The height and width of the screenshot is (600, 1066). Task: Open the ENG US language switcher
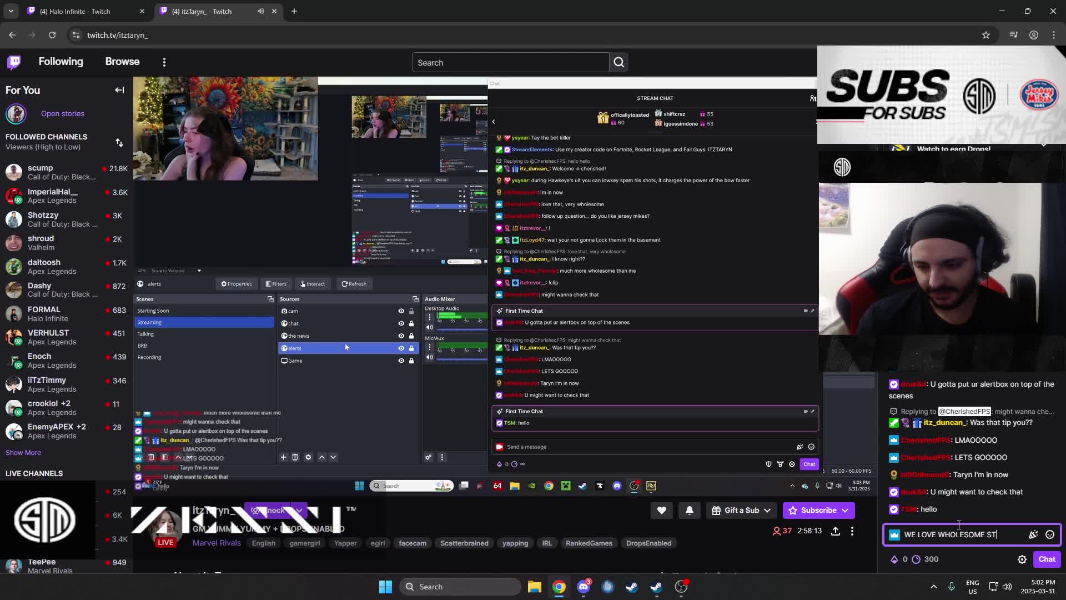pos(973,587)
